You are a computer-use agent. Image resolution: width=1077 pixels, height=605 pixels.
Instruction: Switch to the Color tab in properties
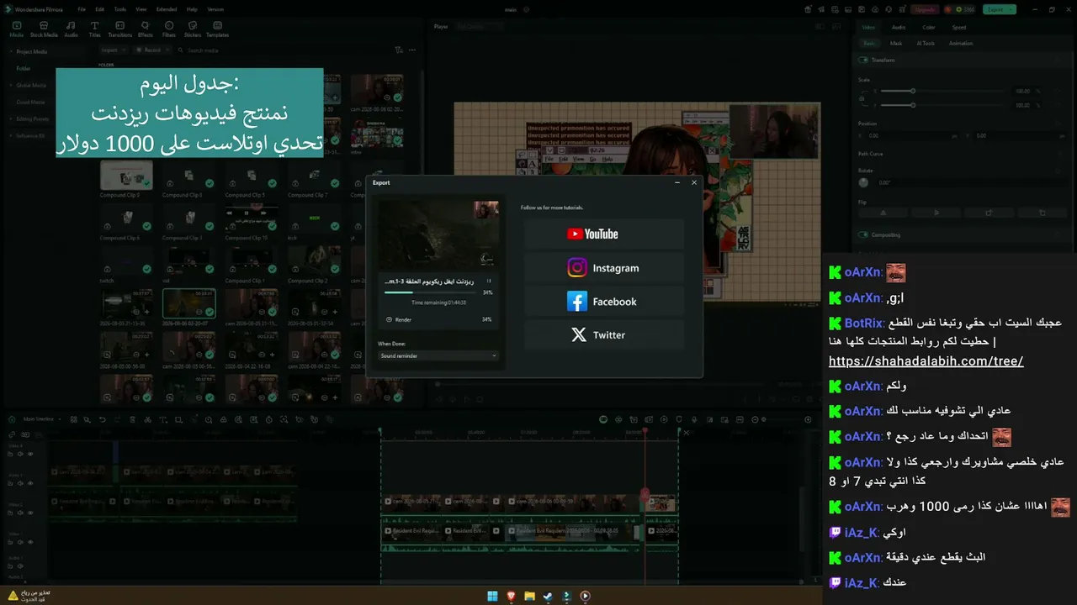pos(929,27)
